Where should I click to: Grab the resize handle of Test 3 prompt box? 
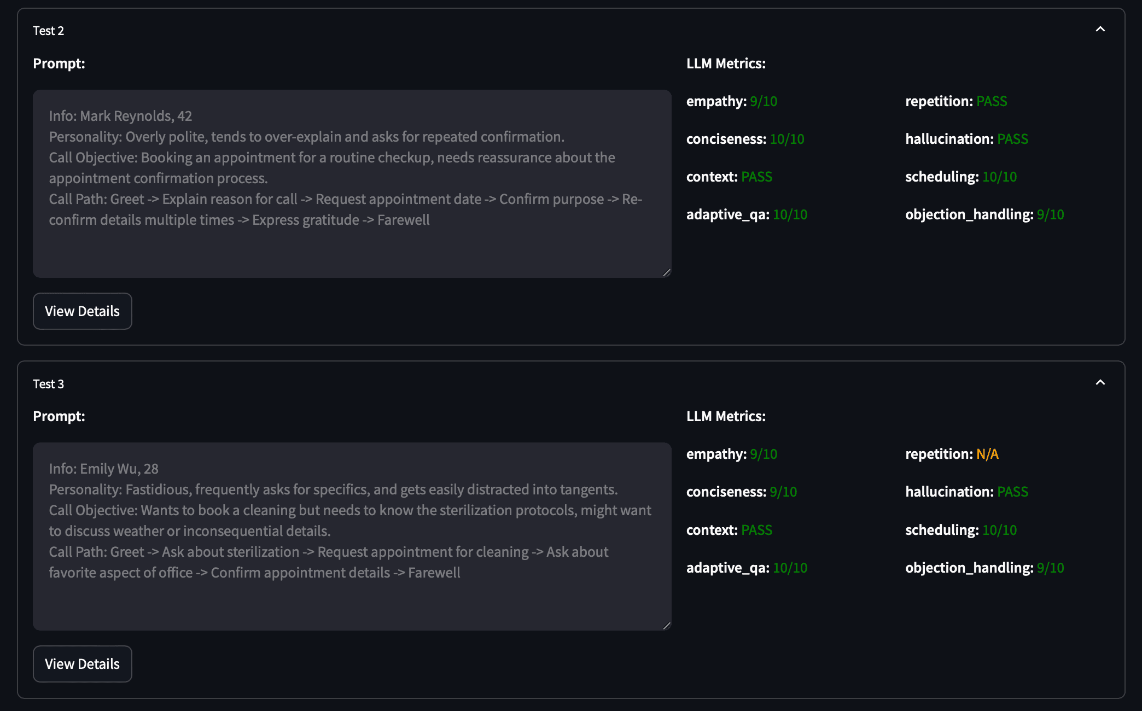666,625
